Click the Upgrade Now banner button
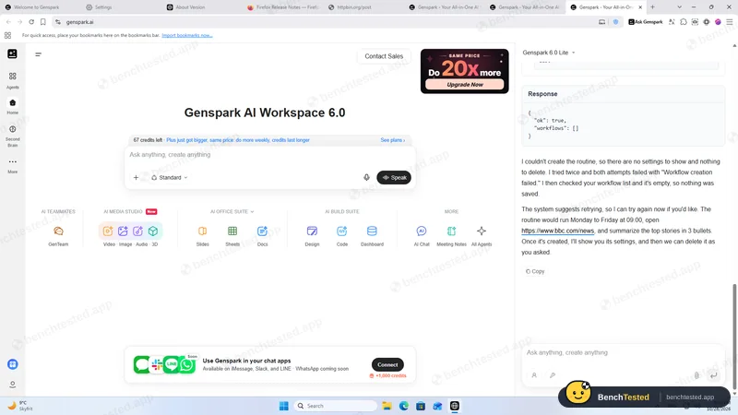 pyautogui.click(x=465, y=85)
